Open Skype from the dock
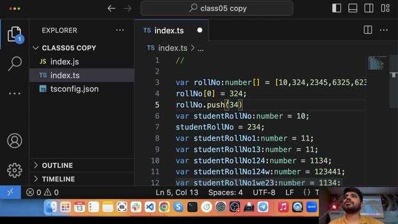 point(178,207)
